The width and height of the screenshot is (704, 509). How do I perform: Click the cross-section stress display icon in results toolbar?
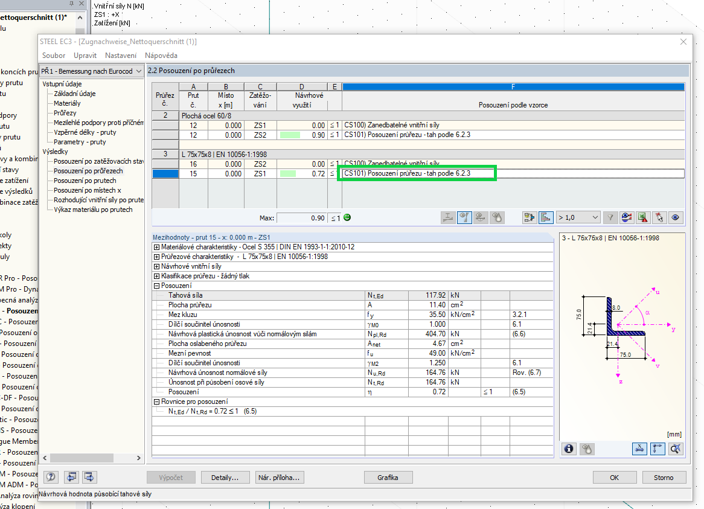448,218
